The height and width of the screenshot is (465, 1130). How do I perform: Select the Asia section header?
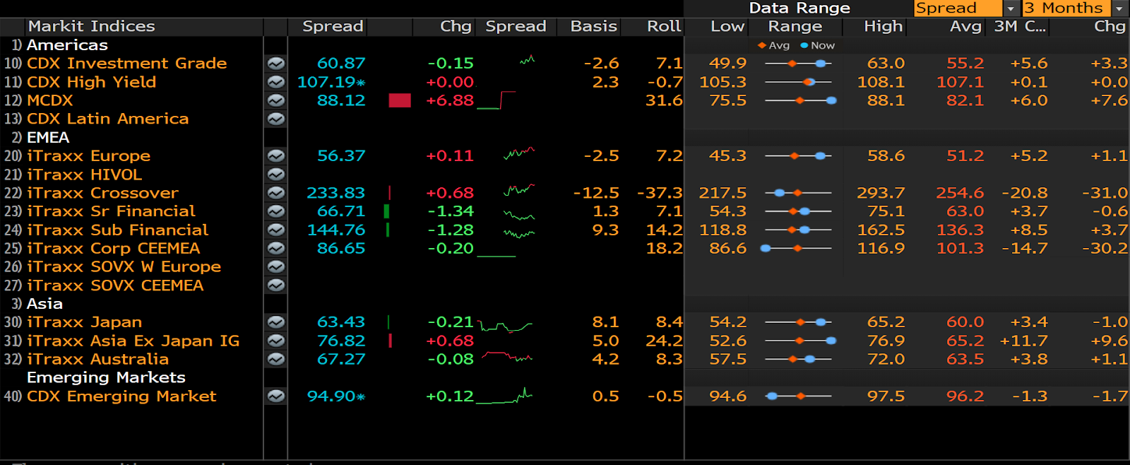tap(44, 304)
